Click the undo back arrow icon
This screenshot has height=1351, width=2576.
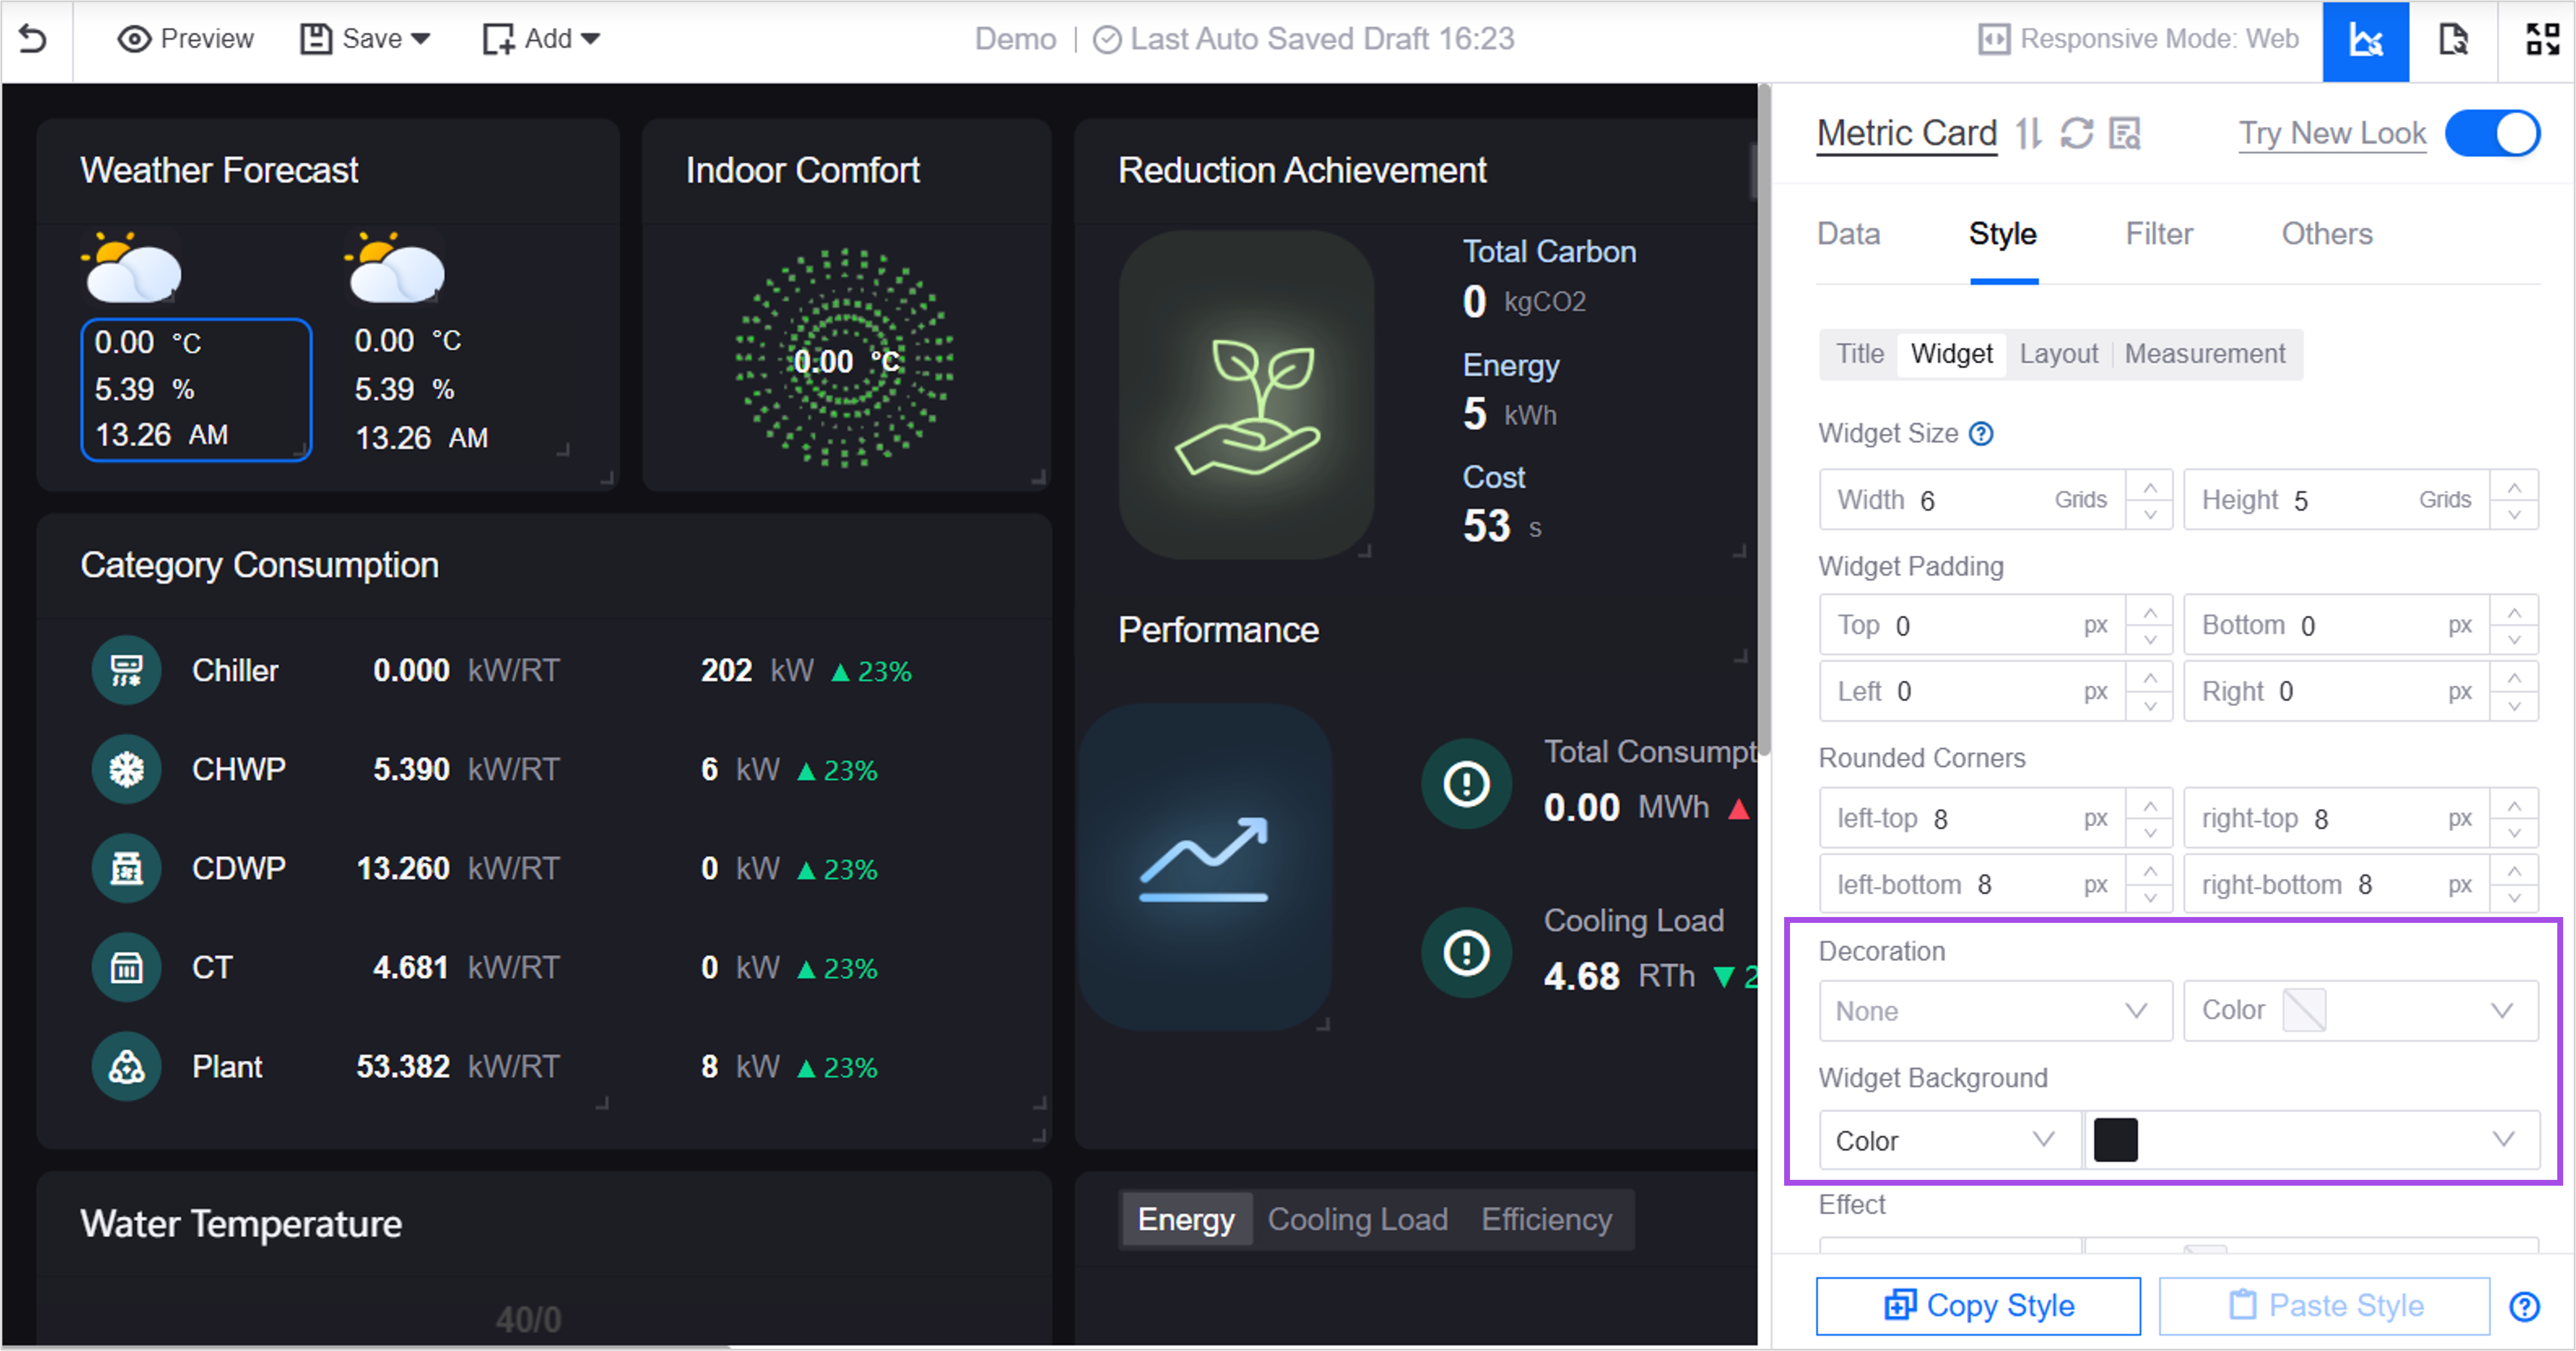click(x=33, y=39)
